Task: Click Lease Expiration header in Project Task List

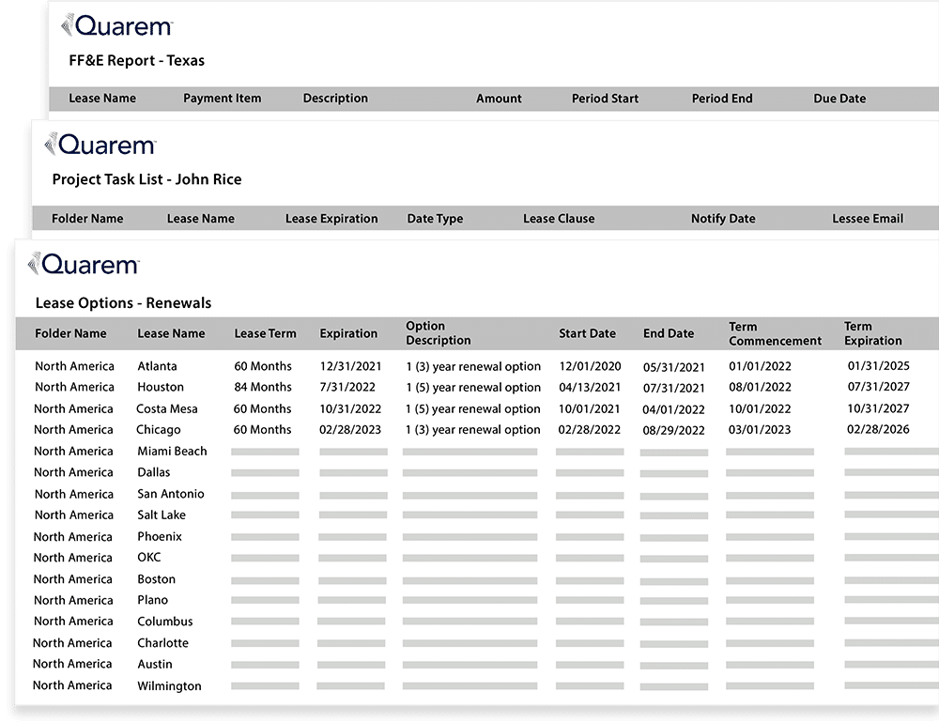Action: [x=331, y=219]
